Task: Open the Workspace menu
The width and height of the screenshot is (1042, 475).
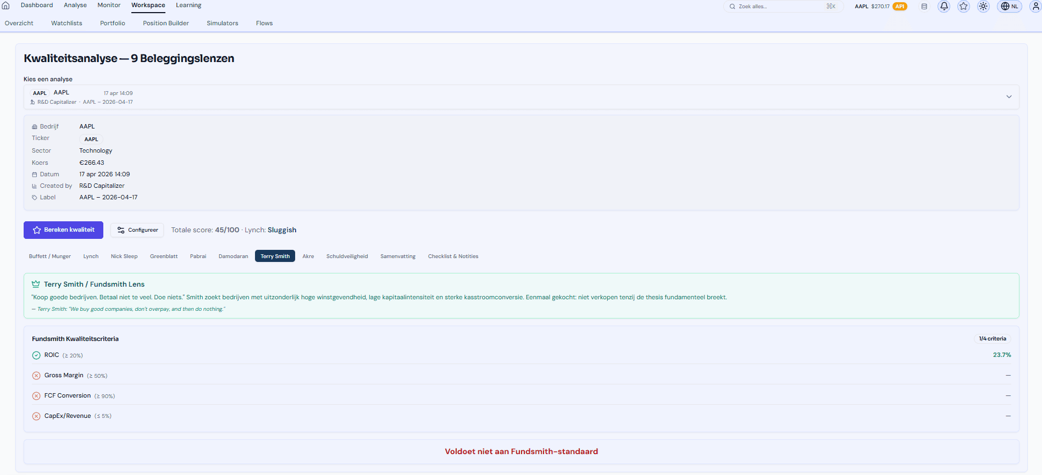Action: tap(148, 5)
